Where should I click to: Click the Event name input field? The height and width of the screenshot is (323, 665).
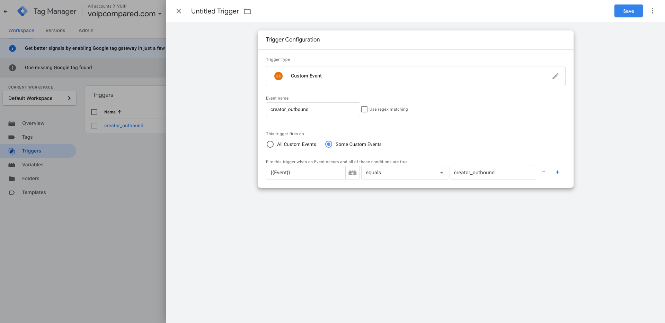(313, 109)
